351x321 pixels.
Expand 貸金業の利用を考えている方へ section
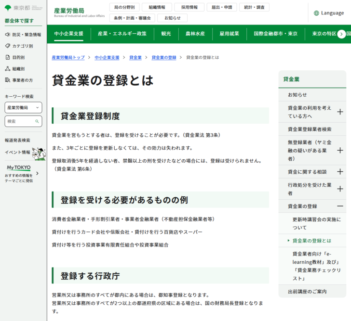tap(340, 112)
